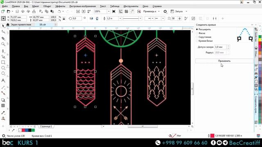The height and width of the screenshot is (147, 262).
Task: Open the Файл menu
Action: point(5,6)
